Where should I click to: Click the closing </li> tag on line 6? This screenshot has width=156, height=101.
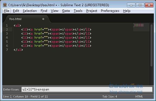click(87, 46)
